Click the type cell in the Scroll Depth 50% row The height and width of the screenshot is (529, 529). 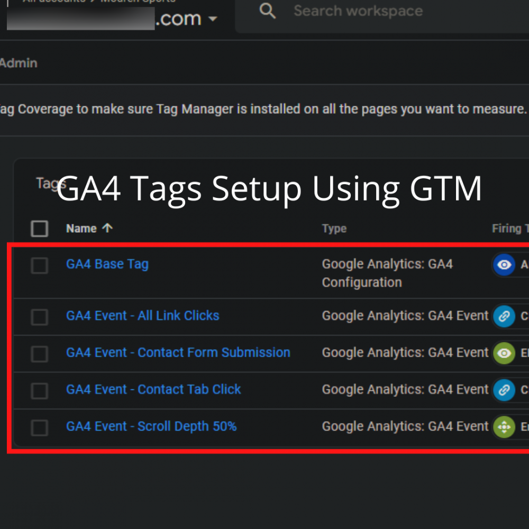(x=405, y=426)
